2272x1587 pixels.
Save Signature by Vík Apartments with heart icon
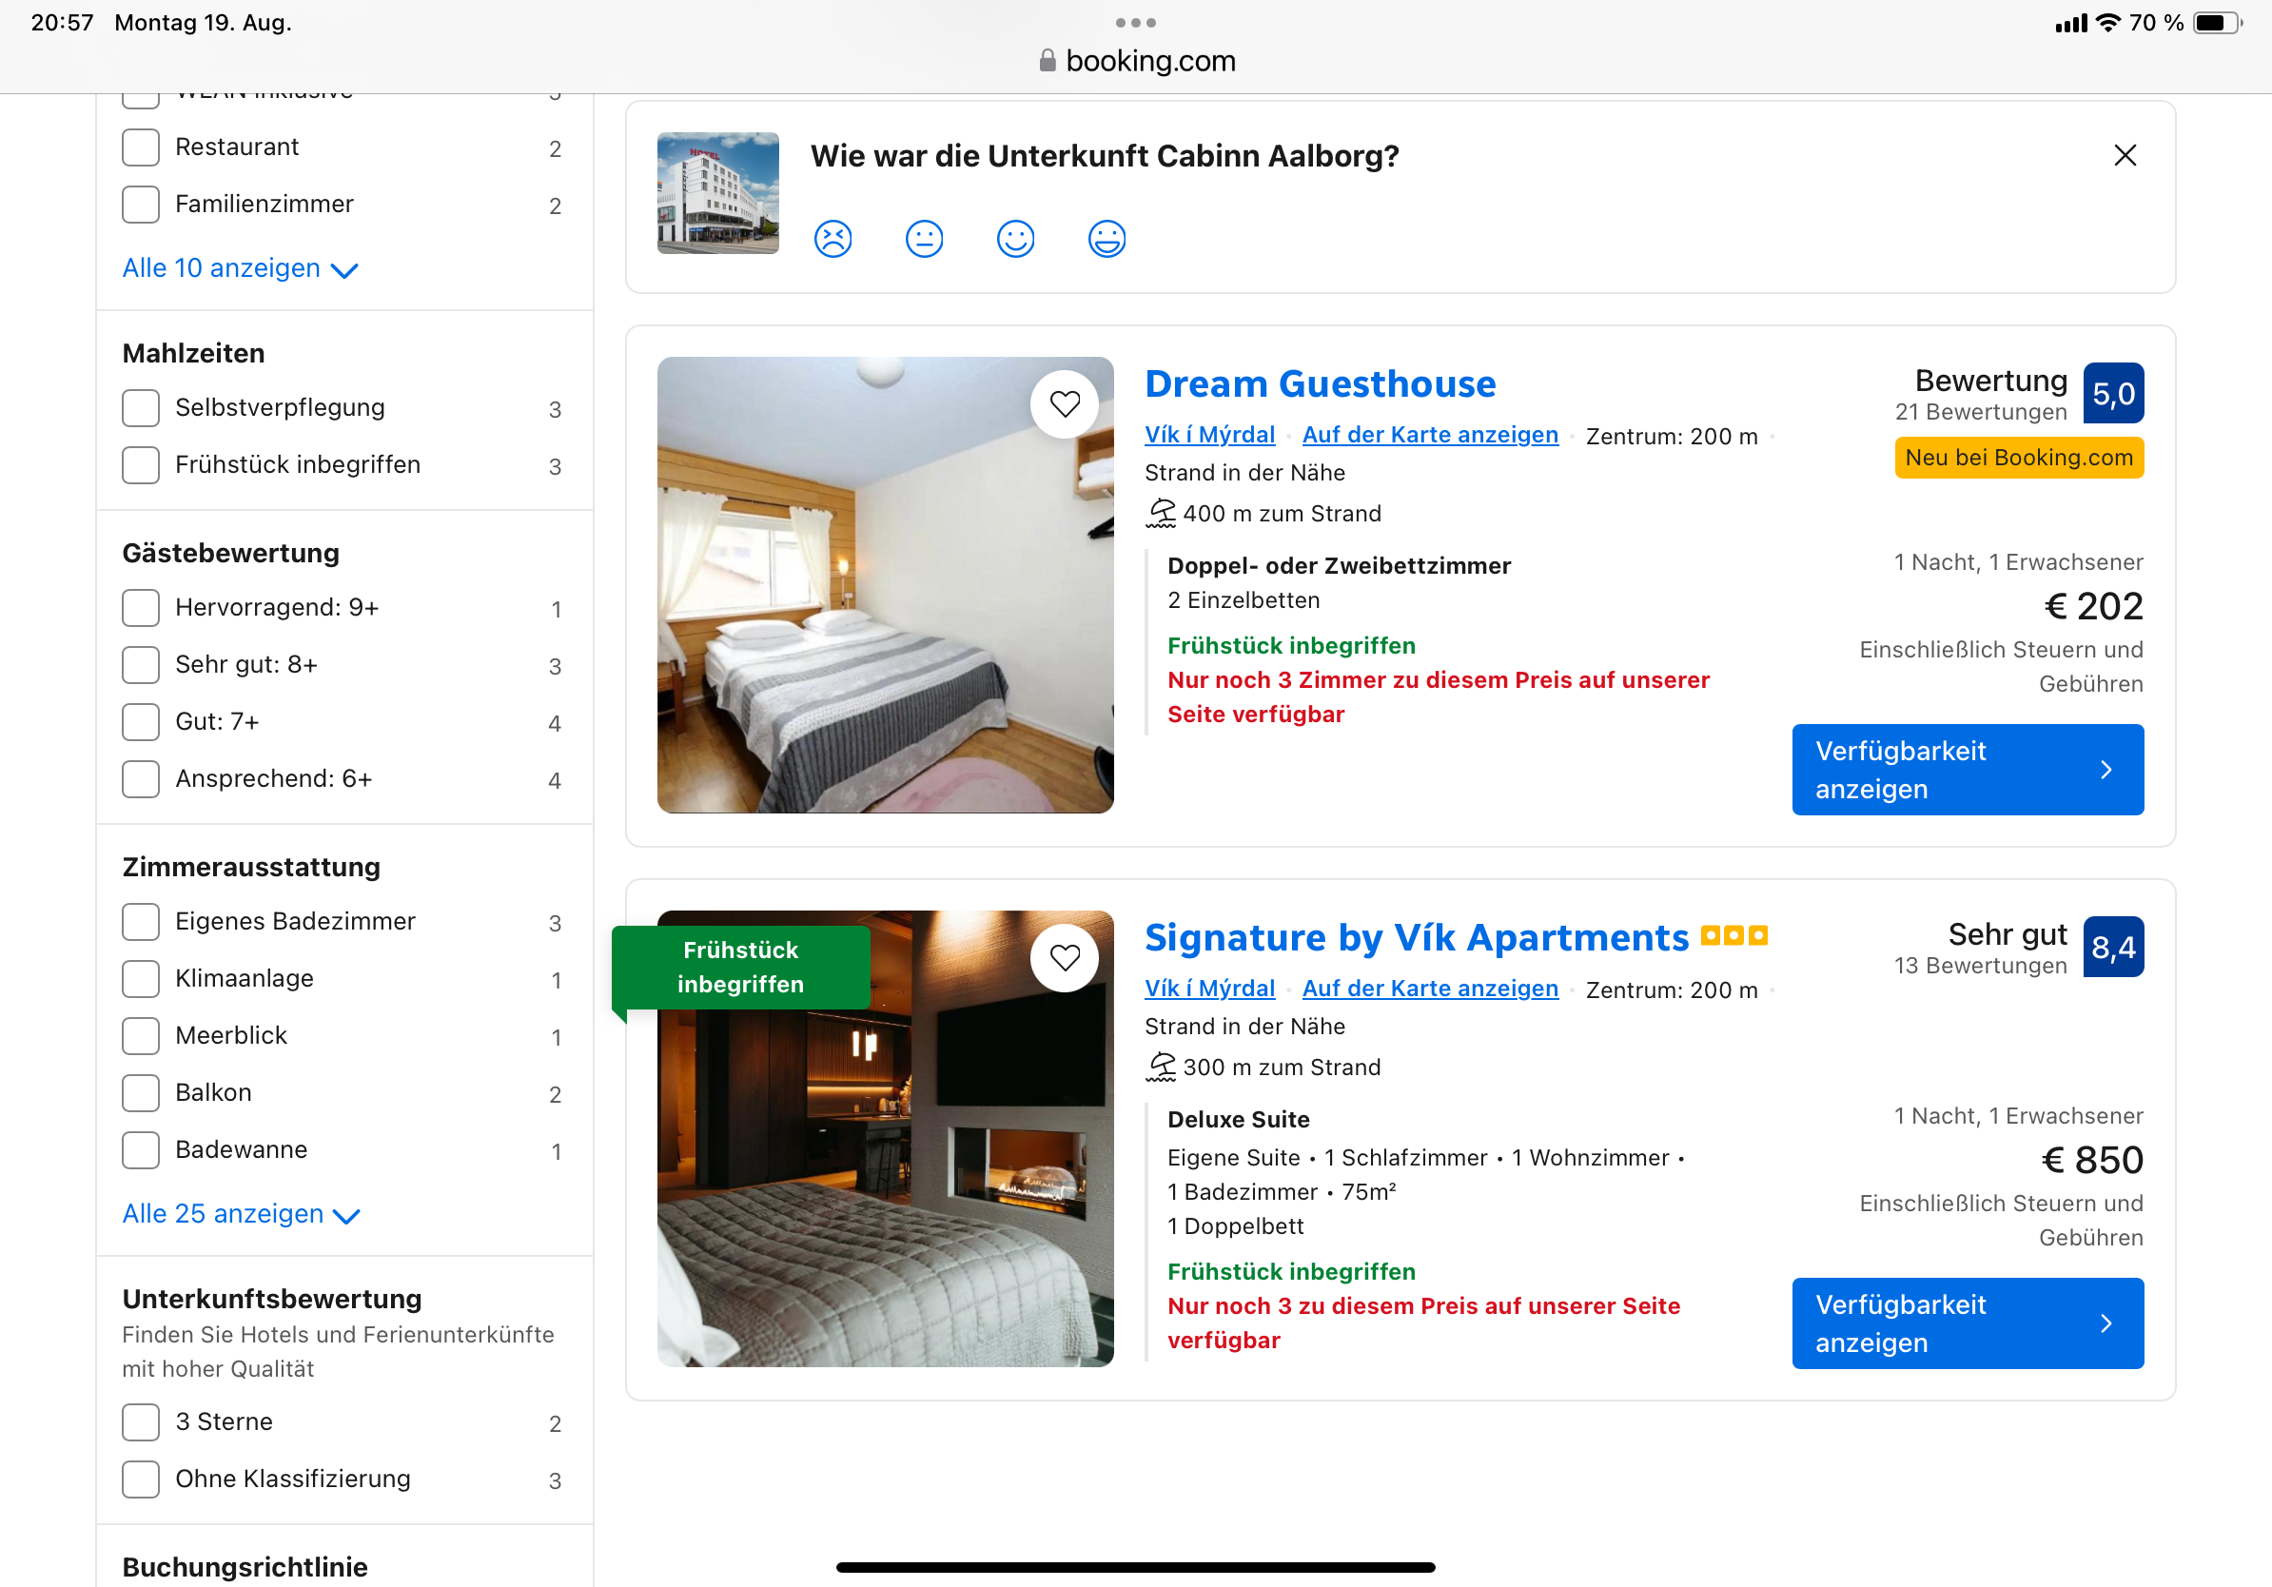tap(1065, 957)
